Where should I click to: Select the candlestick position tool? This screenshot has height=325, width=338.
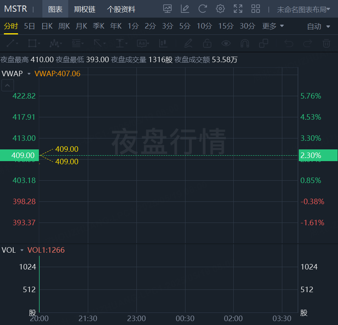point(163,43)
